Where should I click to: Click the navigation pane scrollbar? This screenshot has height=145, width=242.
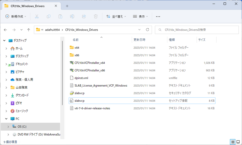point(62,73)
